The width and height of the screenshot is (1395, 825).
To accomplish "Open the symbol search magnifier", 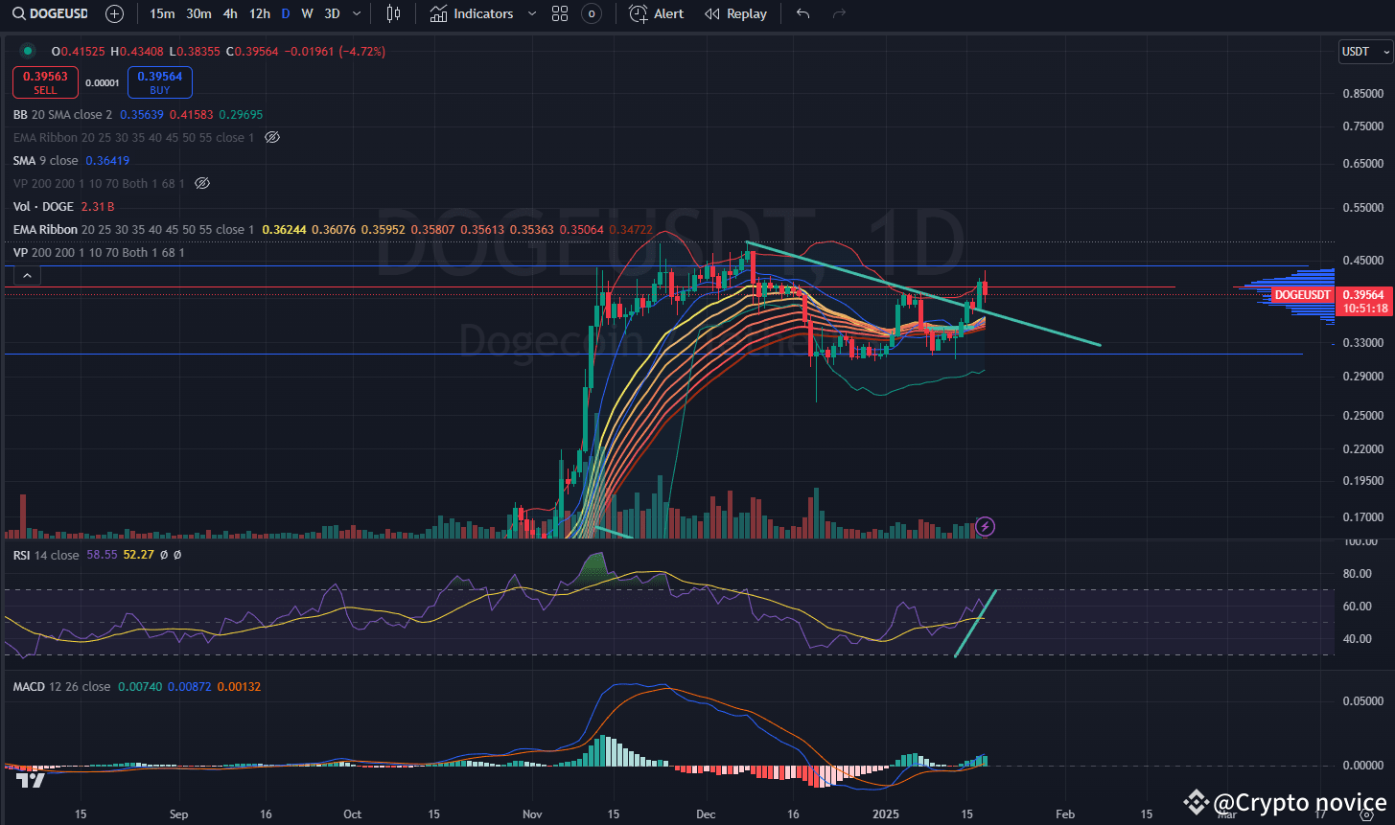I will pos(19,13).
